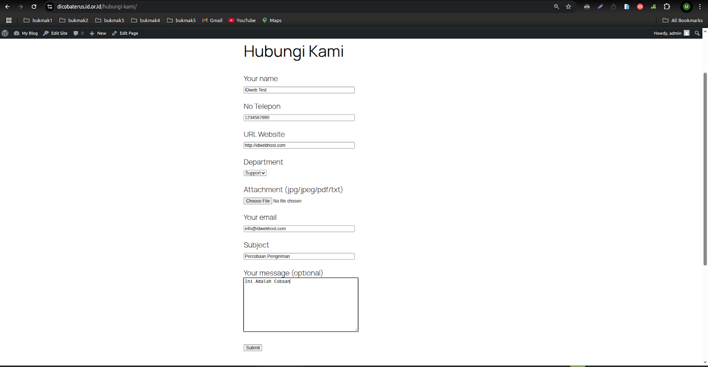This screenshot has width=708, height=367.
Task: Click the page vertical scrollbar thumb
Action: tap(705, 168)
